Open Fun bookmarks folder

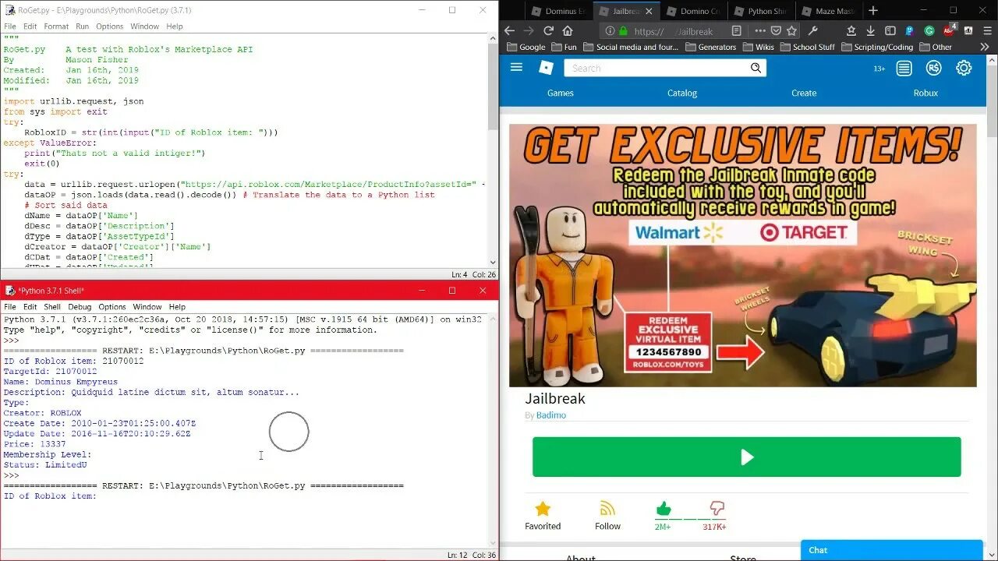564,47
